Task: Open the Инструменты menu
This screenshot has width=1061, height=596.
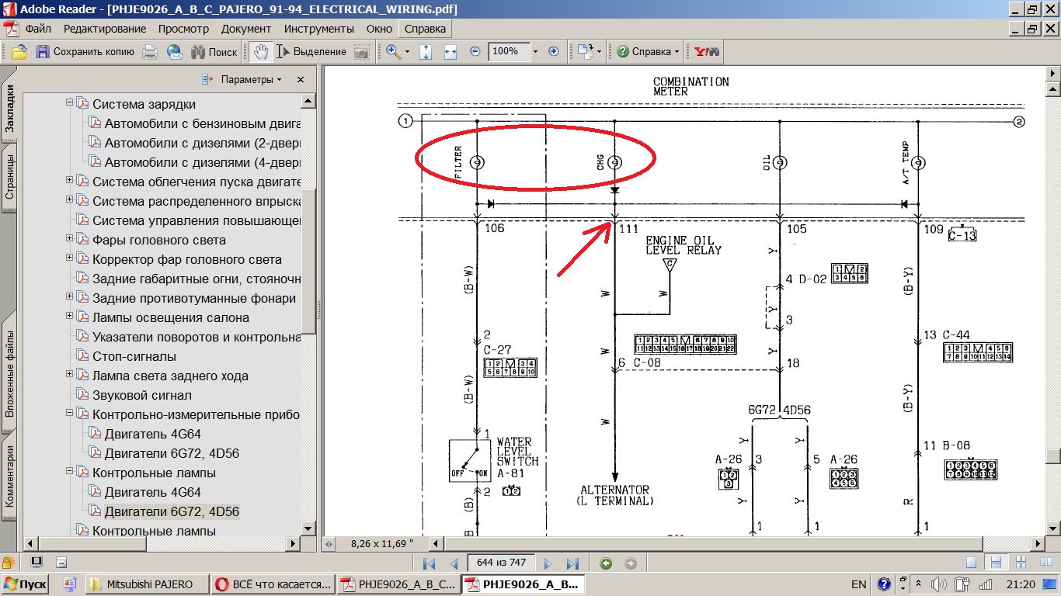Action: coord(318,29)
